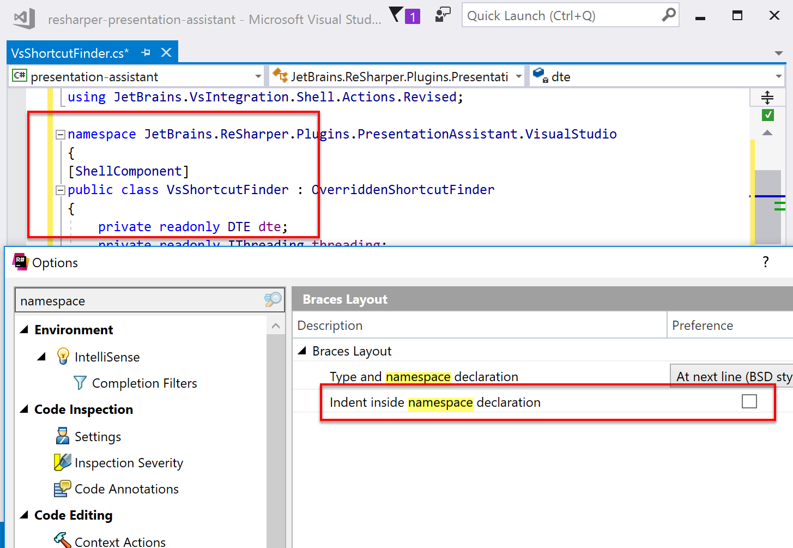Viewport: 793px width, 548px height.
Task: Click the options search magnifier icon
Action: pyautogui.click(x=273, y=299)
